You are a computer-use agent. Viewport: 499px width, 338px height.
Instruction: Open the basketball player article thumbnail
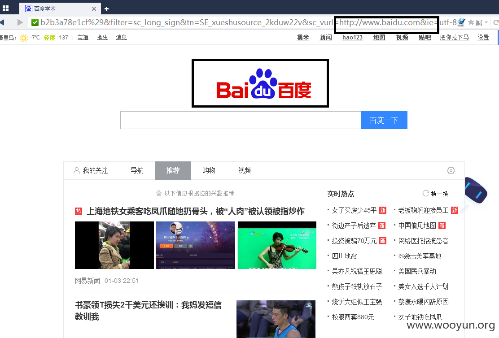276,319
